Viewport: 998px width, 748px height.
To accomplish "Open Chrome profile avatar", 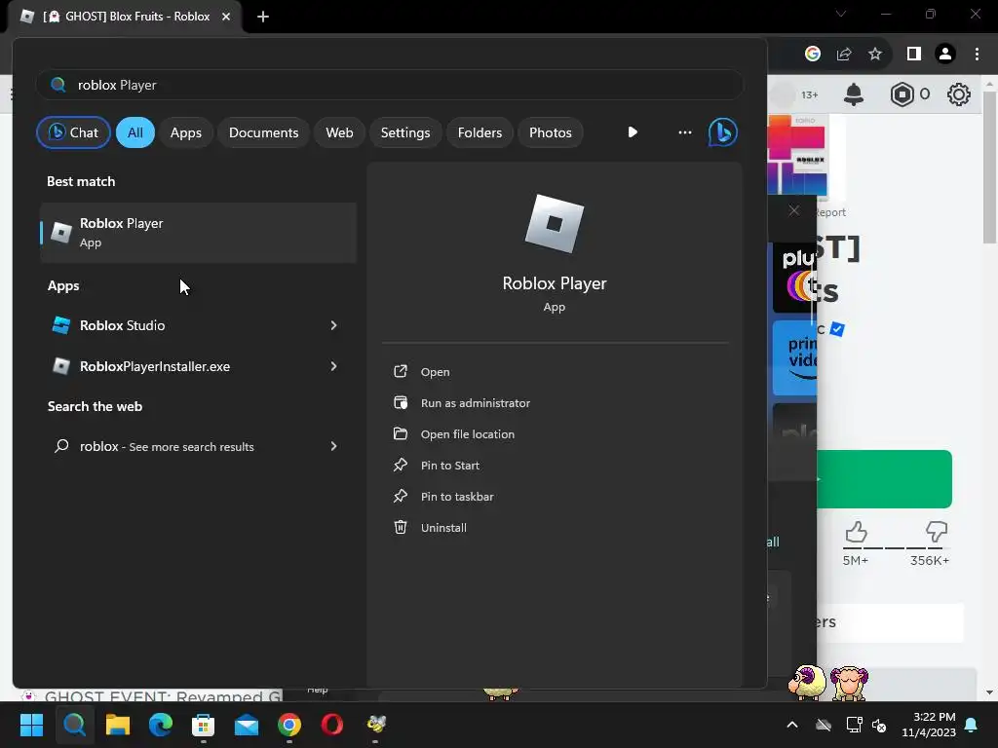I will (945, 55).
